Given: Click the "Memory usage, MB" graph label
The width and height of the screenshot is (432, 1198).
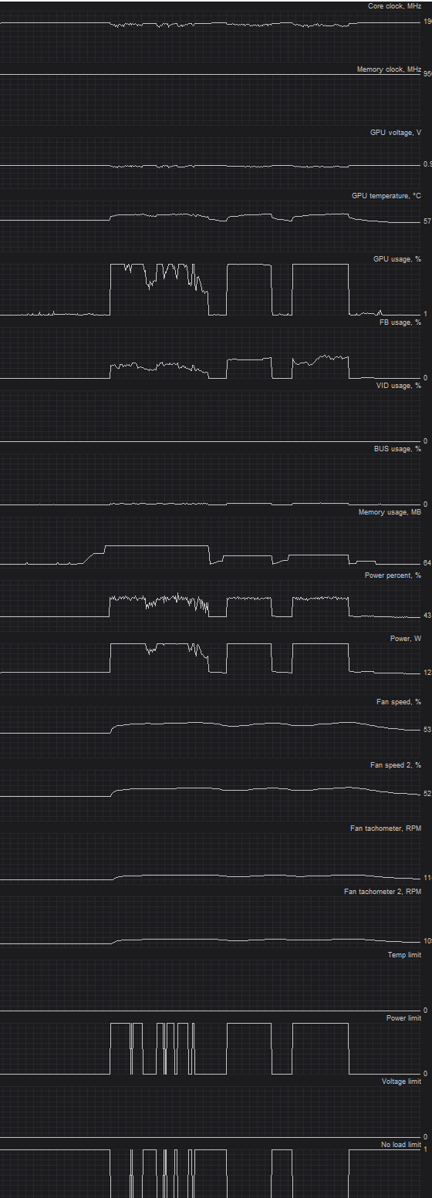Looking at the screenshot, I should click(390, 512).
